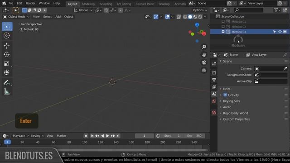290x163 pixels.
Task: Toggle X-ray view button
Action: click(179, 17)
